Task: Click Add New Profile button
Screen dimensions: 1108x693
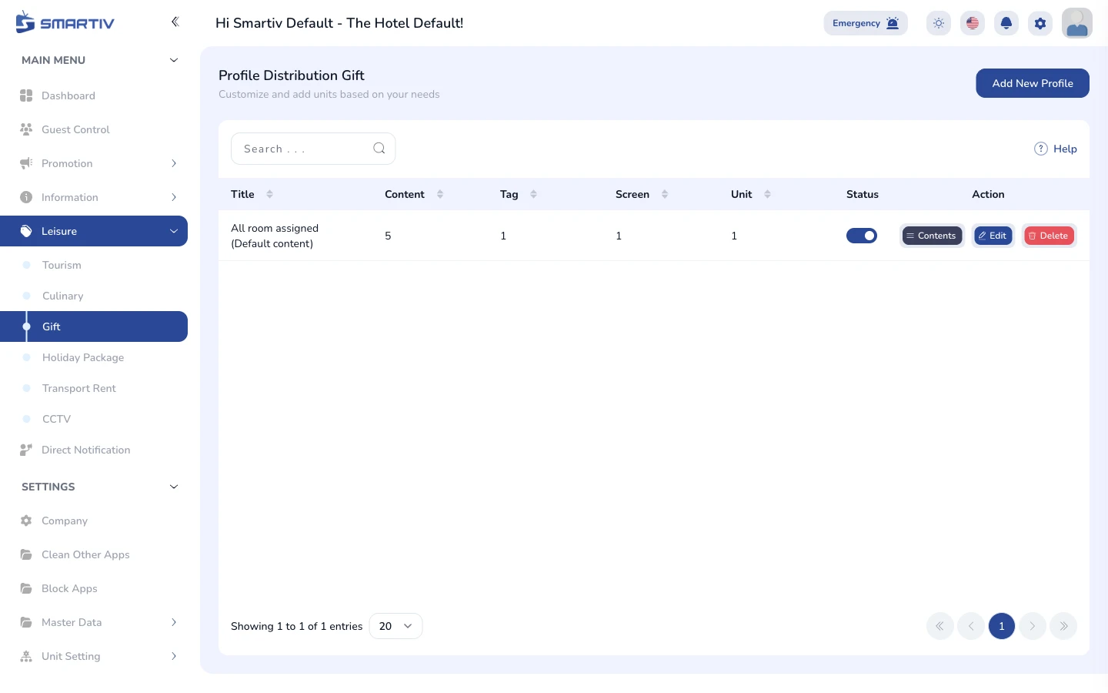Action: pyautogui.click(x=1033, y=83)
